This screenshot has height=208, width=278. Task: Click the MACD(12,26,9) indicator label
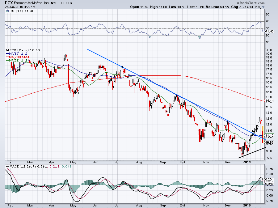pyautogui.click(x=23, y=167)
